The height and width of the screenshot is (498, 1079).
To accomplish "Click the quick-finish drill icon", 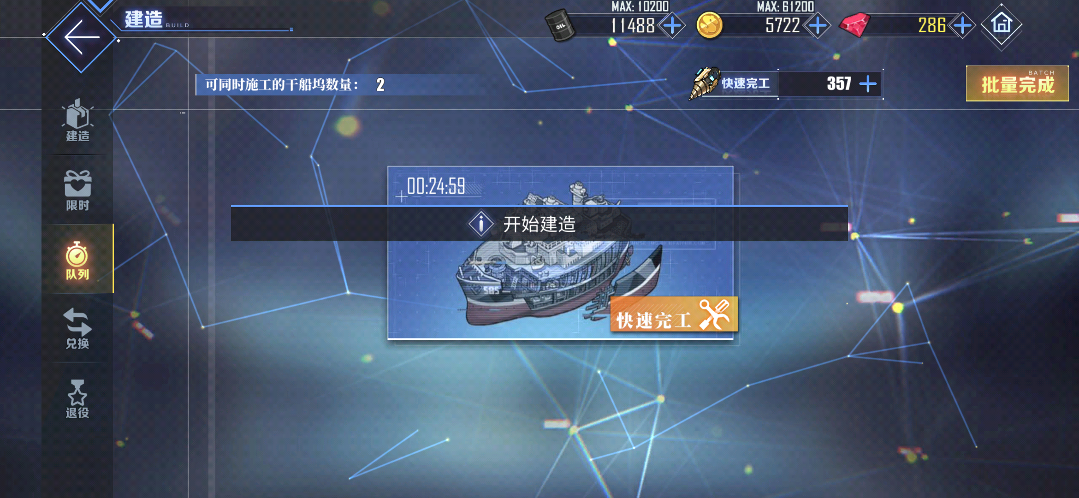I will [x=704, y=83].
